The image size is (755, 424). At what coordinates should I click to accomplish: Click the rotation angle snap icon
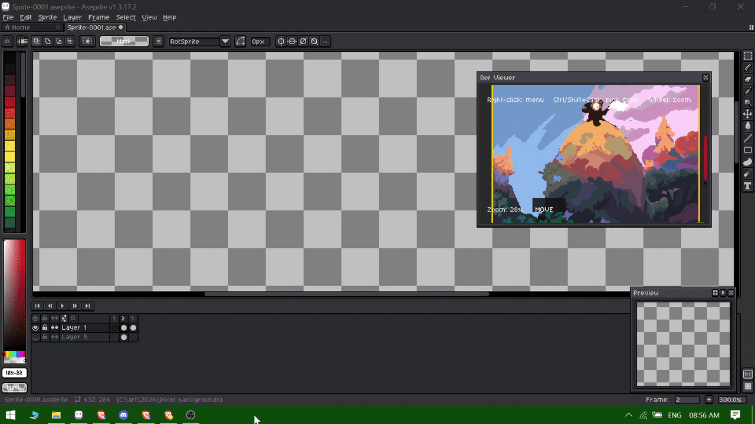pos(240,41)
